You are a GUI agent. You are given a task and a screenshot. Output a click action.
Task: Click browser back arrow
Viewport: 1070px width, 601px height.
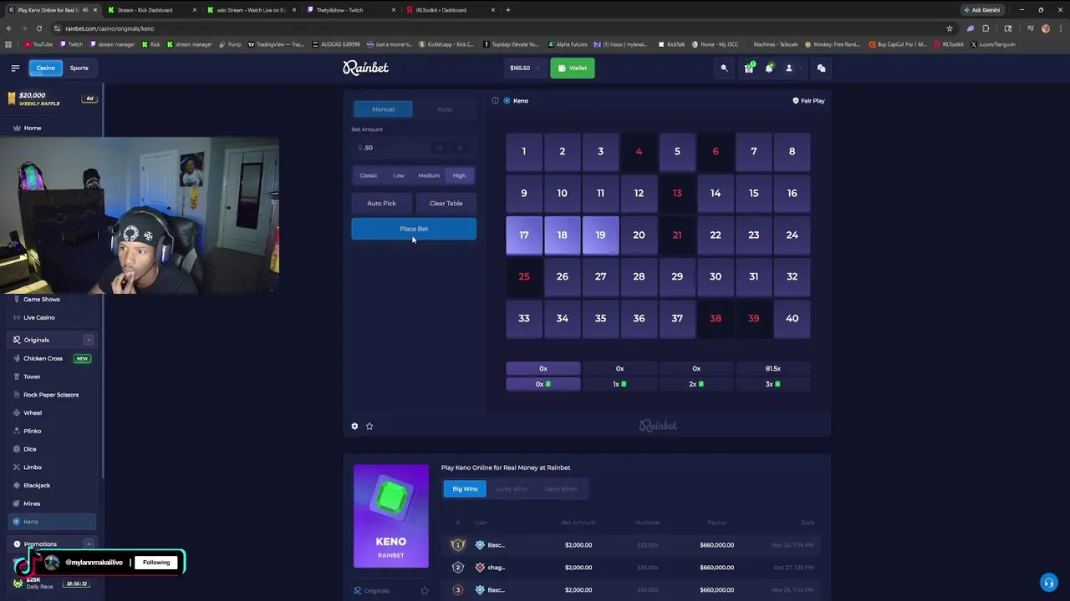(9, 28)
